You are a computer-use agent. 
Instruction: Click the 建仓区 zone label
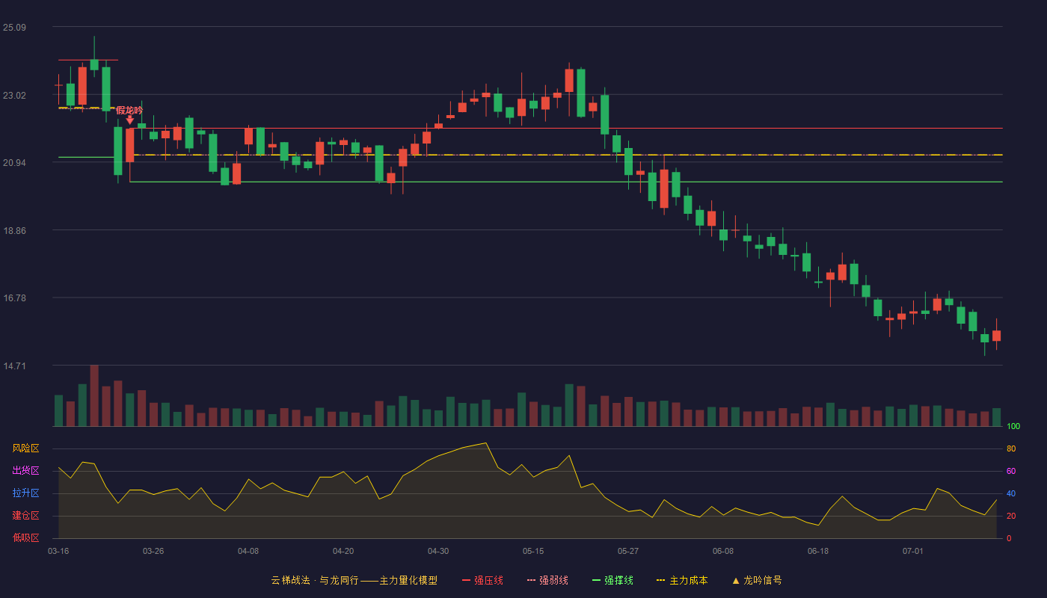pyautogui.click(x=25, y=516)
